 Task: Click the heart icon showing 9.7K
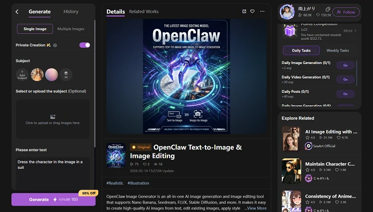tap(339, 138)
